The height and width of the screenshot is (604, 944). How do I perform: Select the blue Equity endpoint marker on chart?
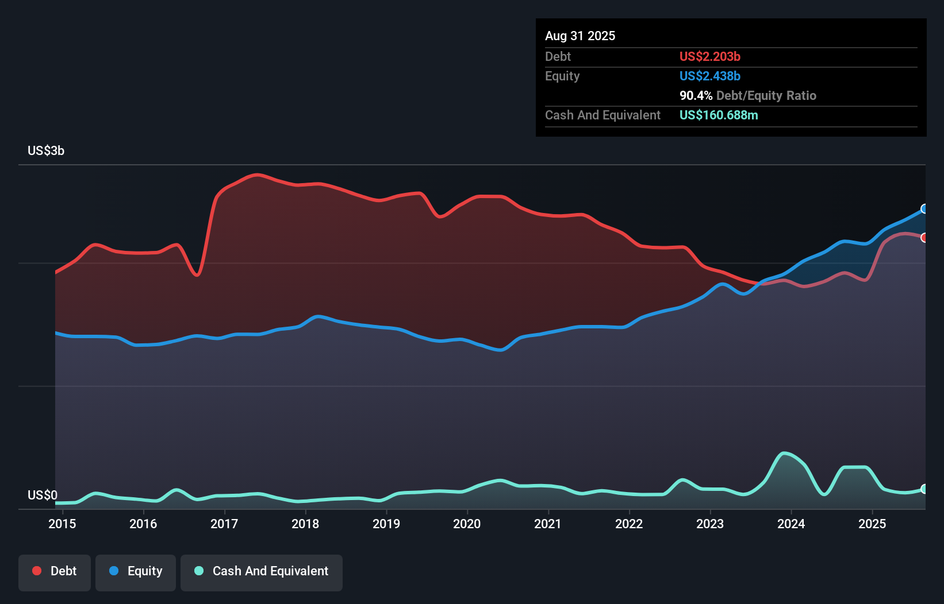pos(924,210)
